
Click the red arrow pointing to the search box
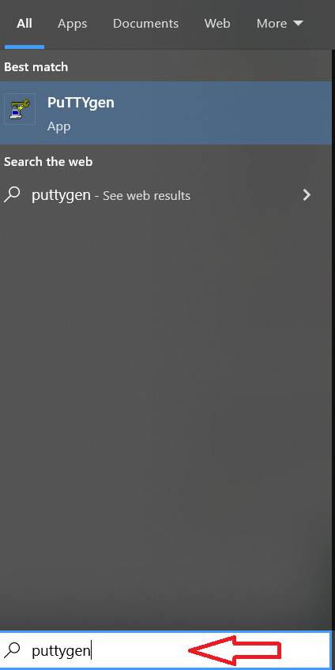point(235,650)
